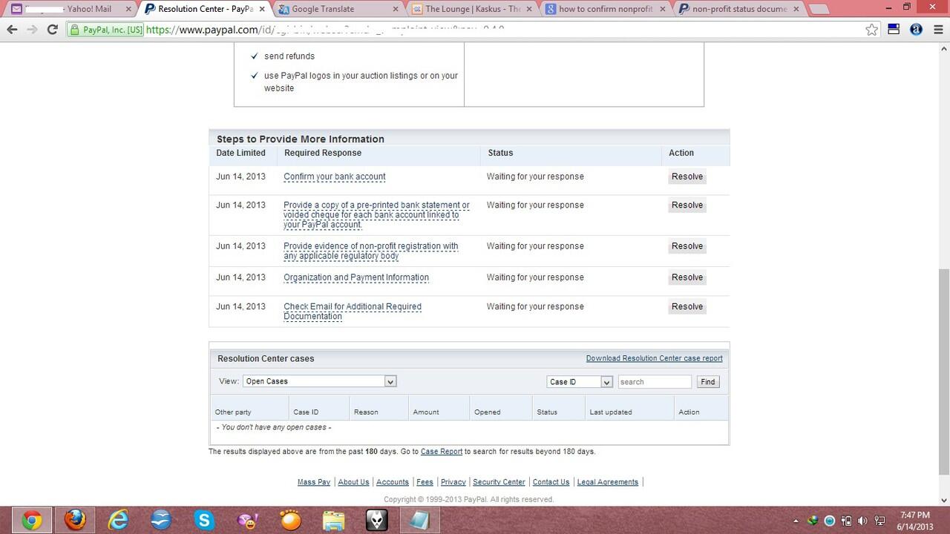Open the 'Confirm your bank account' link

tap(335, 177)
